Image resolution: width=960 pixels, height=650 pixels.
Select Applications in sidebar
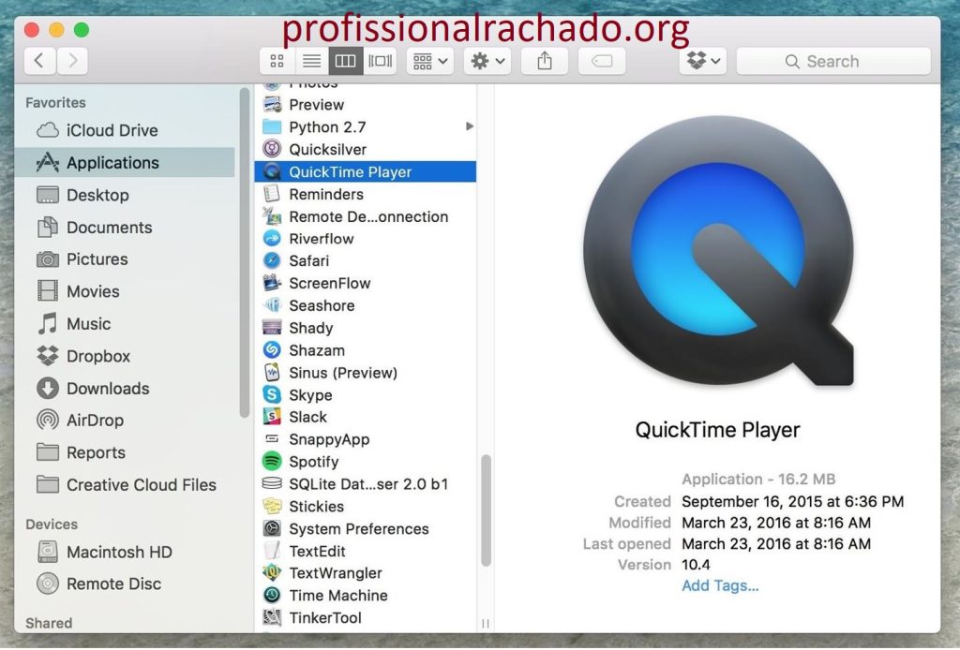[x=125, y=163]
